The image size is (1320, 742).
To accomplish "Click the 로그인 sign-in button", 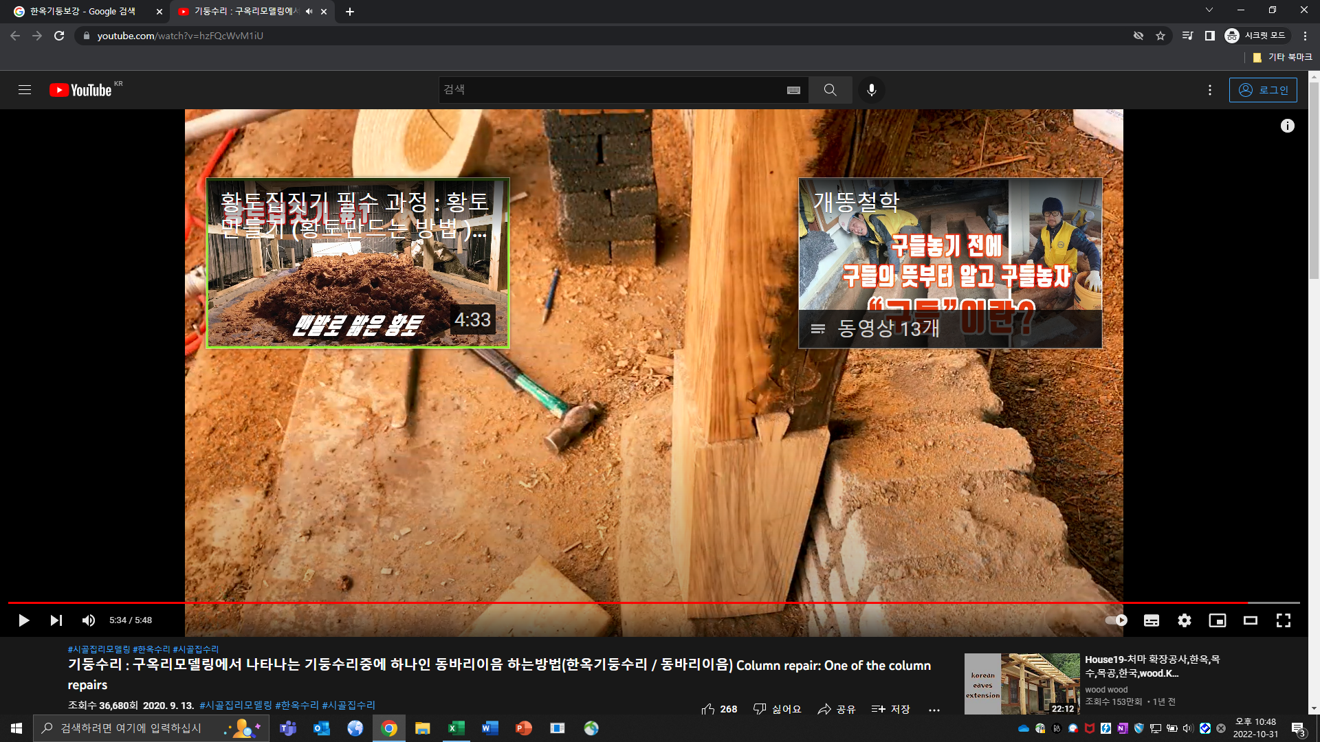I will pos(1263,90).
